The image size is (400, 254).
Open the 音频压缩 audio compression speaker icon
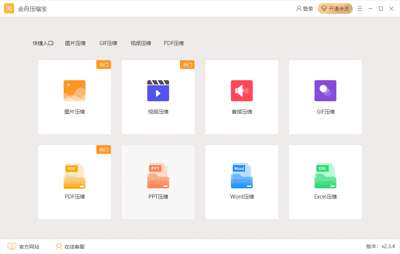click(241, 90)
